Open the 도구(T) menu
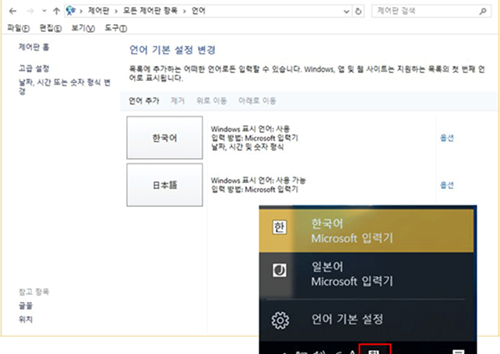Viewport: 500px width, 354px height. click(x=116, y=28)
